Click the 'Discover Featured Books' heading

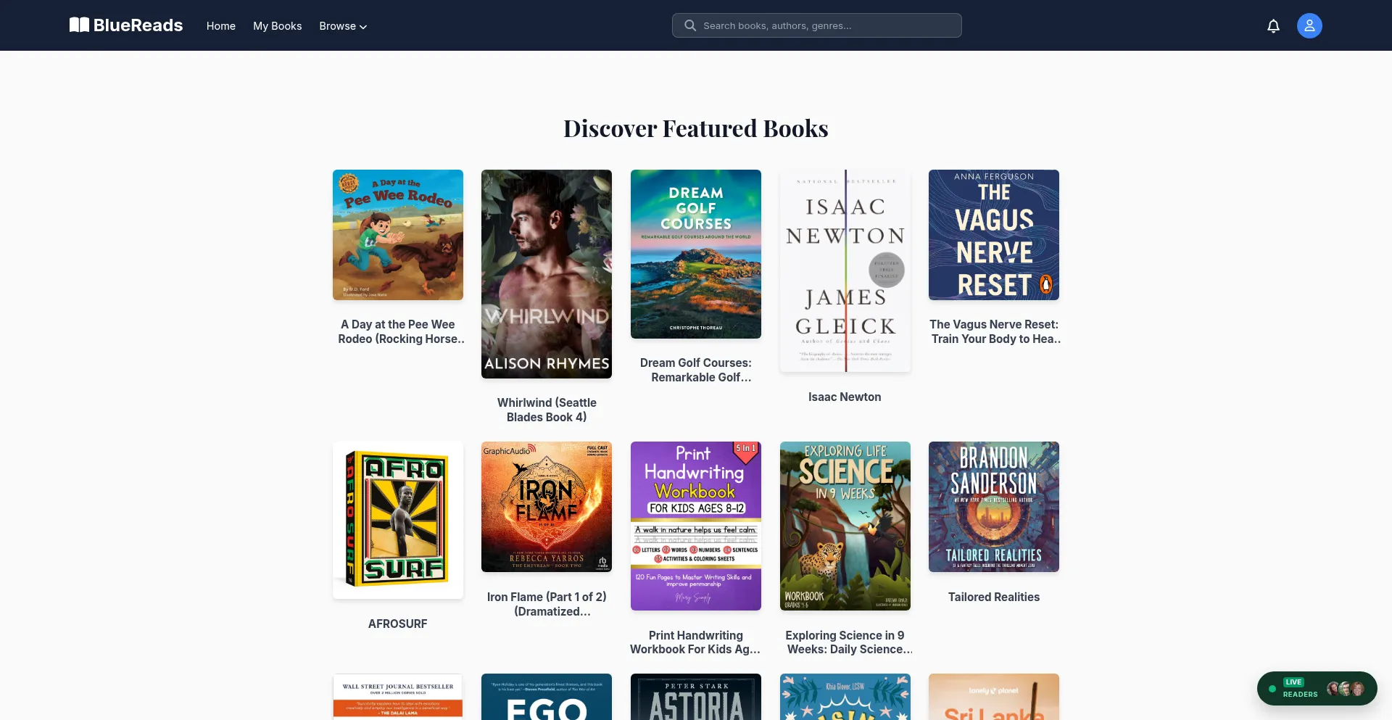(696, 128)
